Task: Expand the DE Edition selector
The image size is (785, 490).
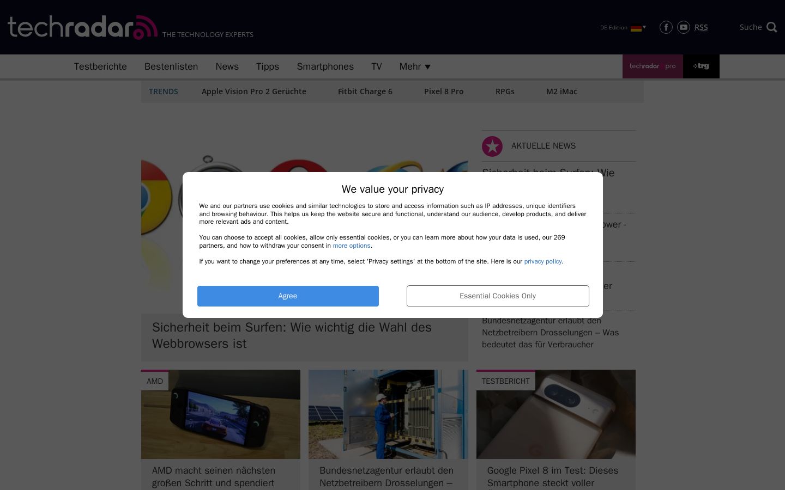Action: [x=623, y=27]
